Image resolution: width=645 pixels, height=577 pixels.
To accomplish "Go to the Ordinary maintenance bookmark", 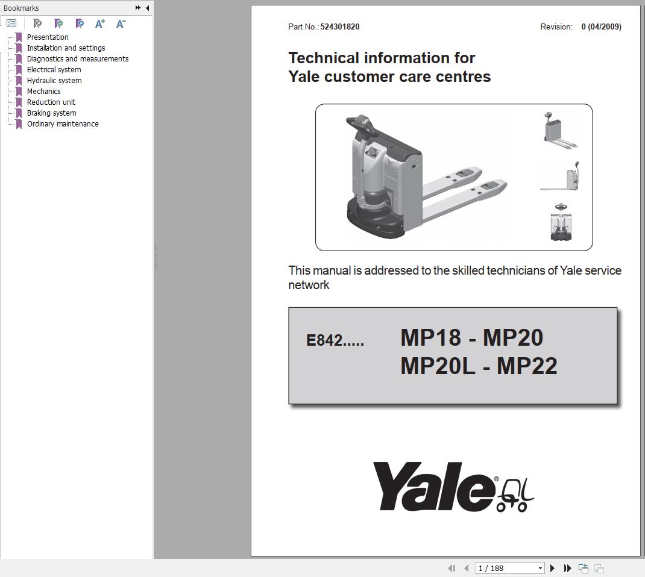I will point(63,123).
